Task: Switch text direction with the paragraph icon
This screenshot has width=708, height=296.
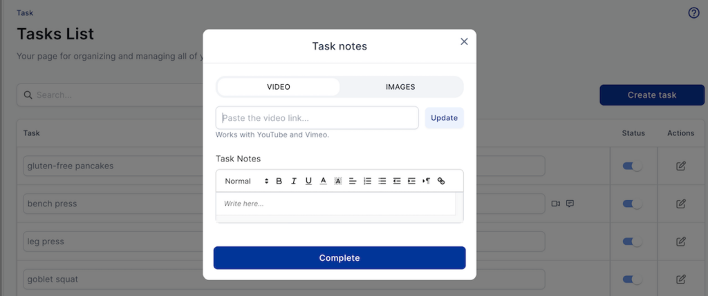Action: 426,181
